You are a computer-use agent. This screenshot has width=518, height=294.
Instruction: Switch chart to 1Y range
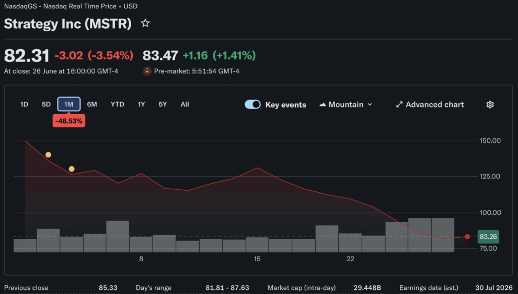142,104
